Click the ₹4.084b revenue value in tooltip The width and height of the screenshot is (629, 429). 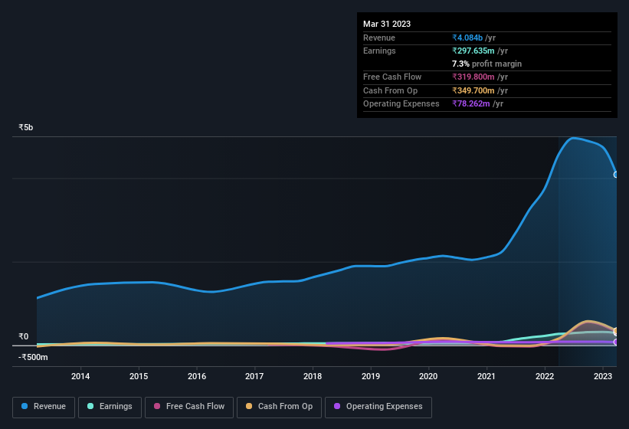click(x=467, y=38)
